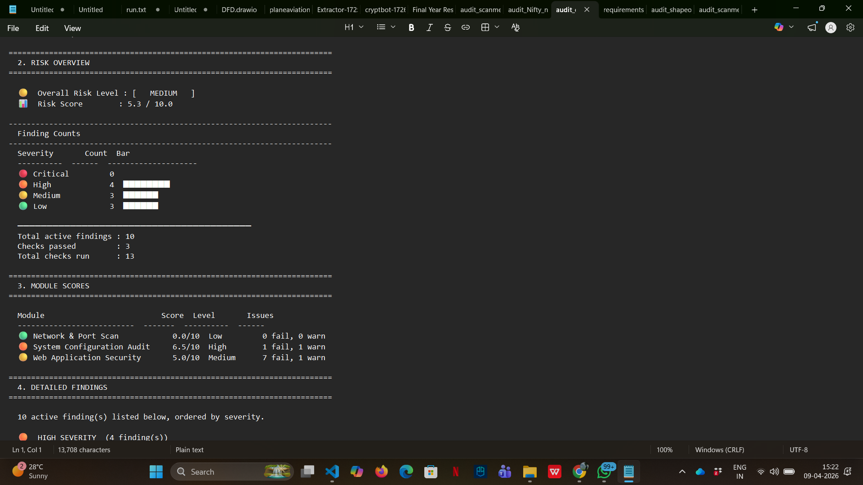The image size is (863, 485).
Task: Switch to the requirements tab
Action: pos(623,9)
